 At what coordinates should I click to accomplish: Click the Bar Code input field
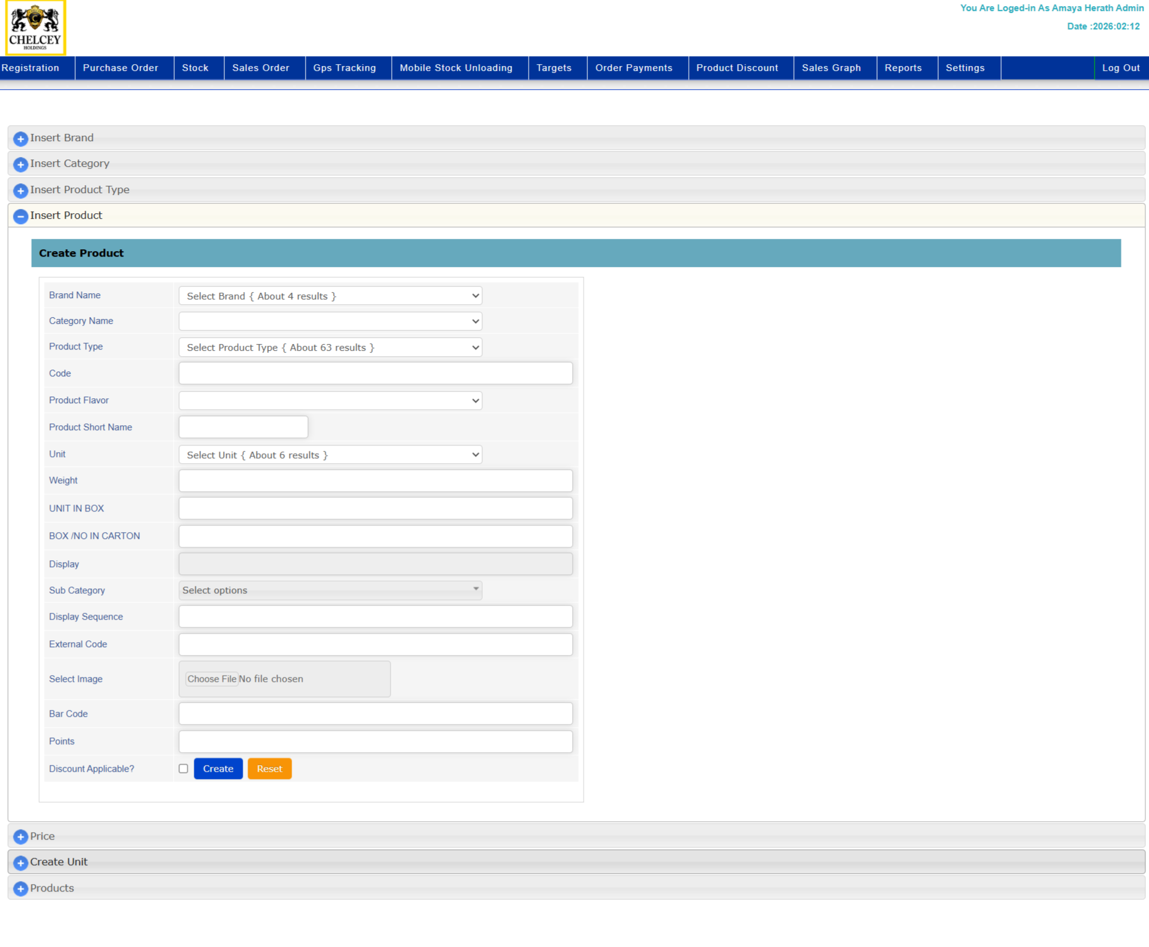pyautogui.click(x=375, y=714)
